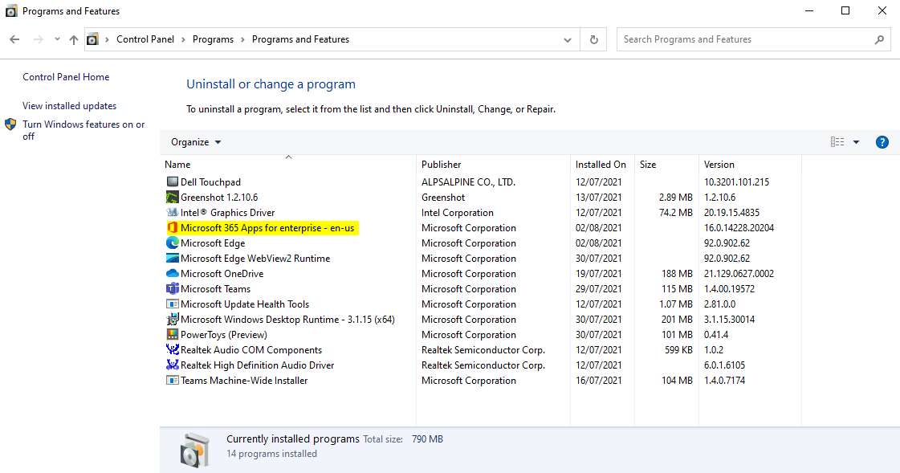Viewport: 900px width, 473px height.
Task: Click Intel Corporation publisher cell
Action: tap(458, 212)
